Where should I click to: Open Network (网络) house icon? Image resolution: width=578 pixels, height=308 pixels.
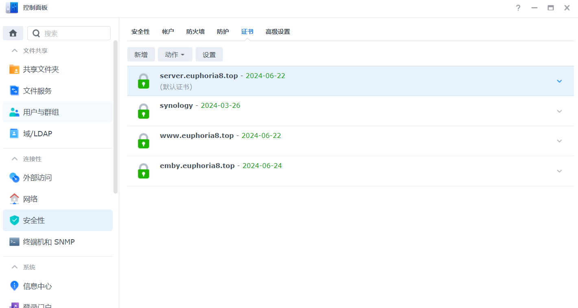click(14, 199)
